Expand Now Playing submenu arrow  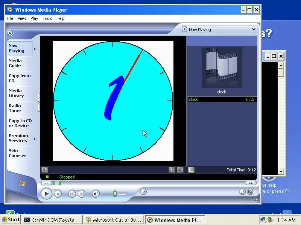35,49
